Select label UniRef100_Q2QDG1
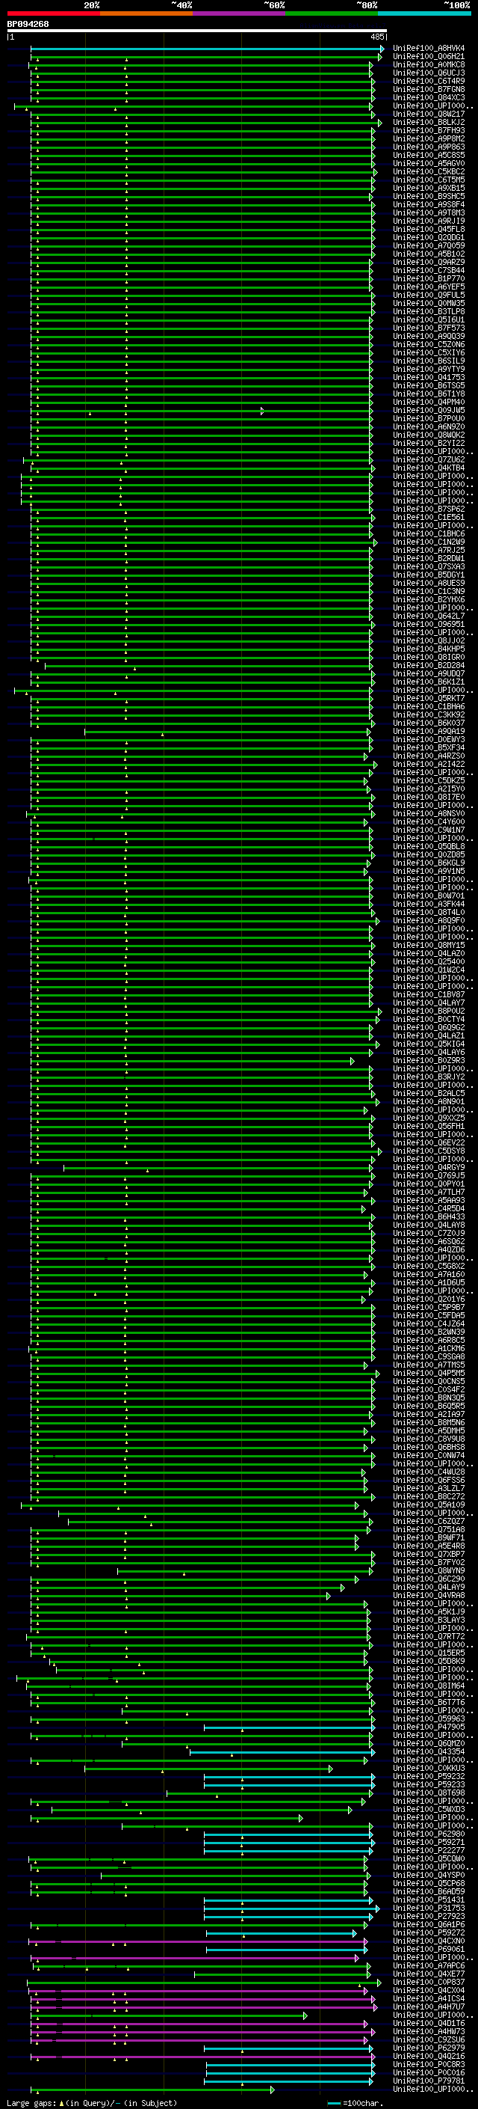The height and width of the screenshot is (2109, 478). pos(429,237)
